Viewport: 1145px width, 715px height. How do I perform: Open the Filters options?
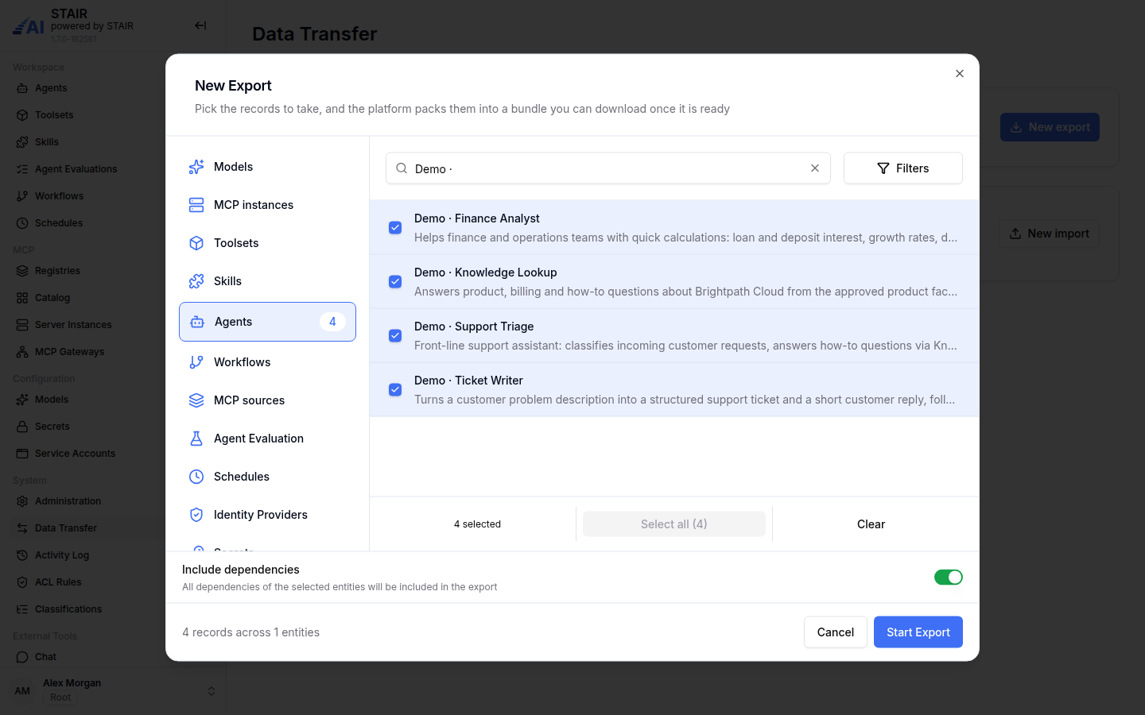point(903,168)
